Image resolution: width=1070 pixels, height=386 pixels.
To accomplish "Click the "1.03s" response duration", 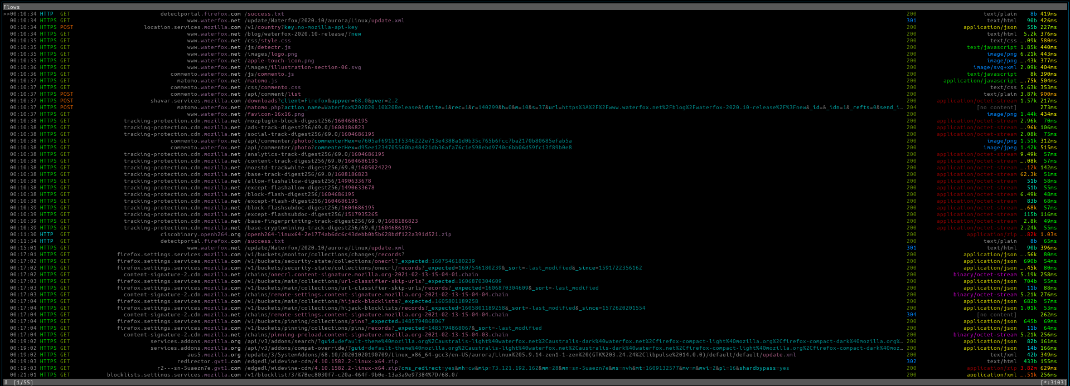I will (x=1049, y=234).
